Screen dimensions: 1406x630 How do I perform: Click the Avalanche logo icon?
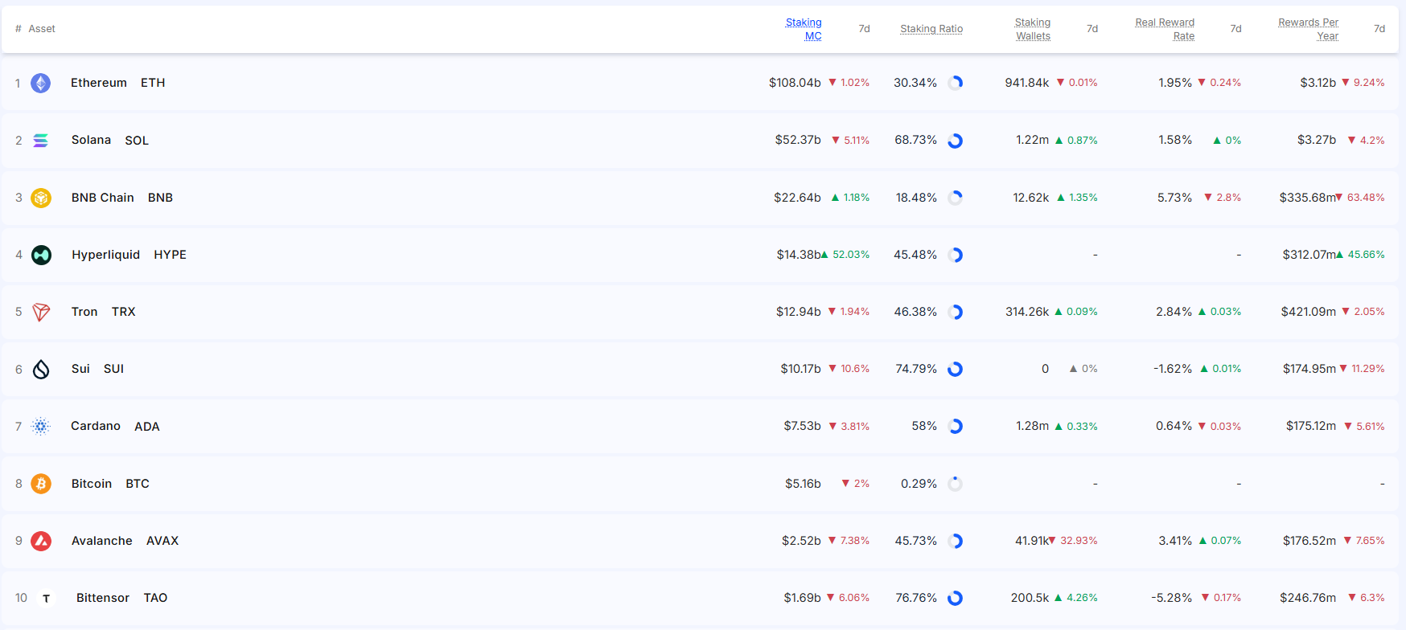click(41, 541)
